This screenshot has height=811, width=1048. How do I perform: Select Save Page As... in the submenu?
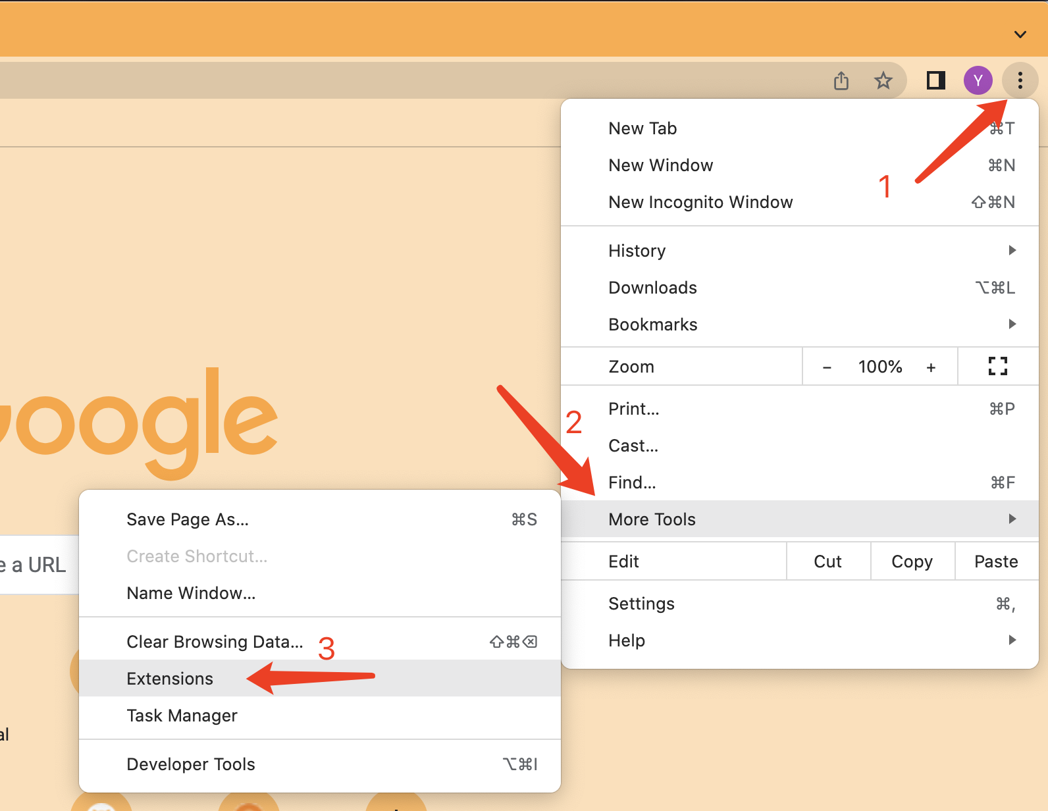320,519
